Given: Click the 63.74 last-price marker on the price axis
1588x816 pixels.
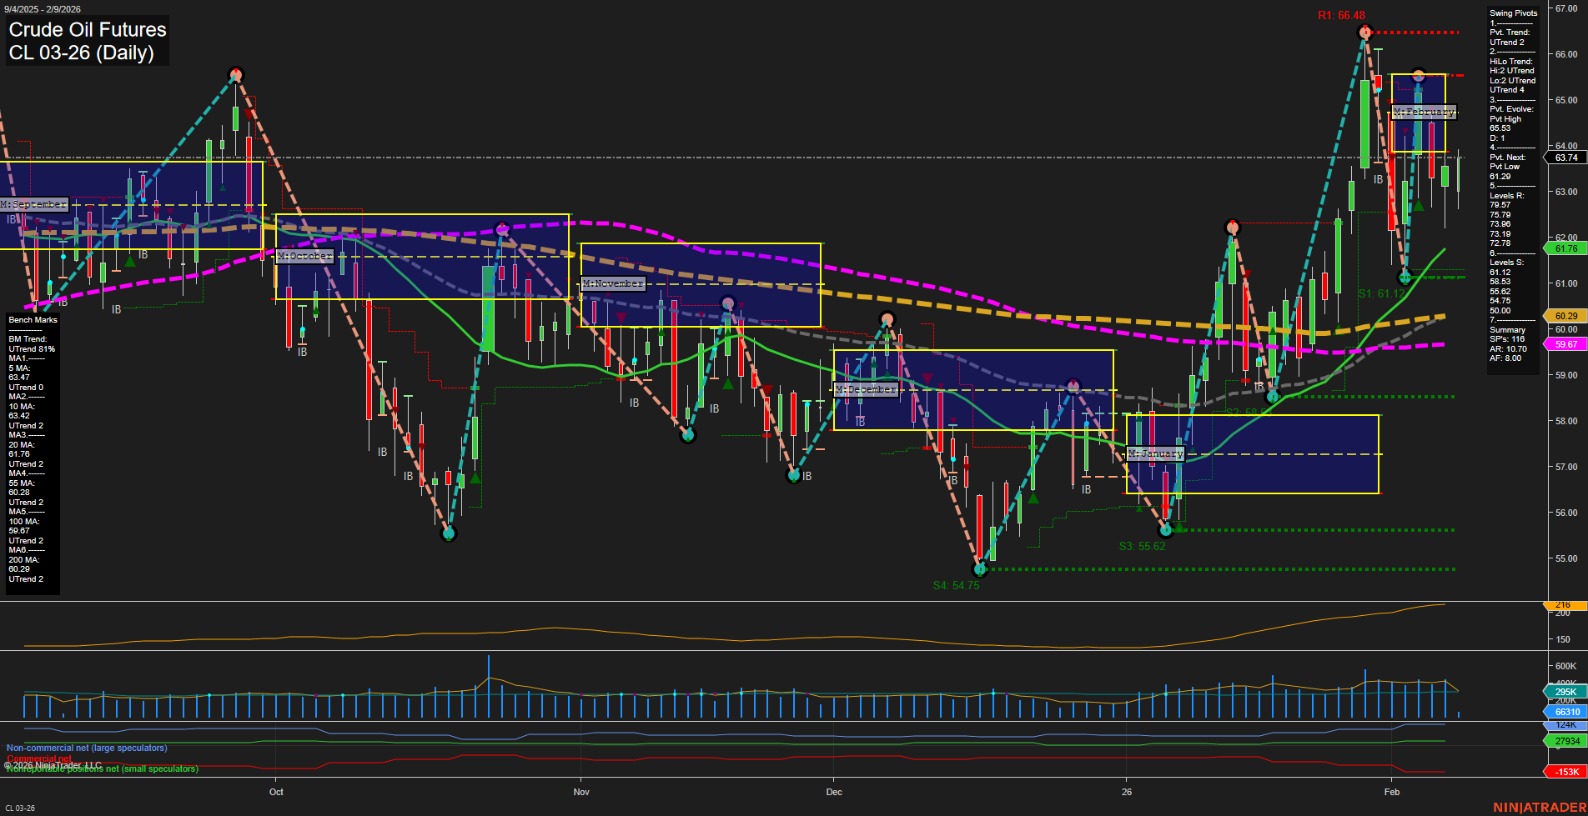Looking at the screenshot, I should point(1566,158).
